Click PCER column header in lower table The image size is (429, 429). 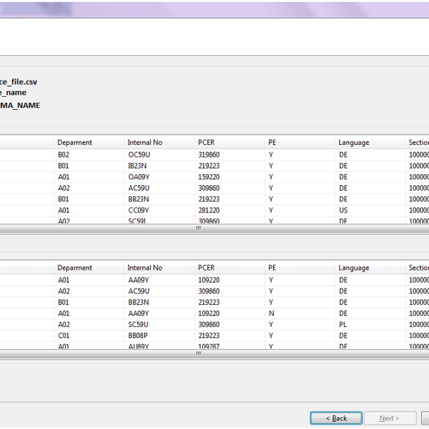pos(229,268)
